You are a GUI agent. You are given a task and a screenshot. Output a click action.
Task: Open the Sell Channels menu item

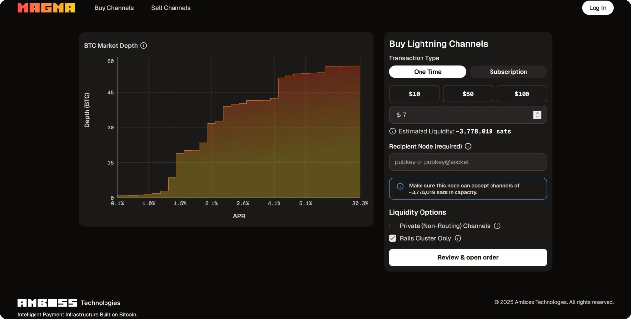(171, 8)
